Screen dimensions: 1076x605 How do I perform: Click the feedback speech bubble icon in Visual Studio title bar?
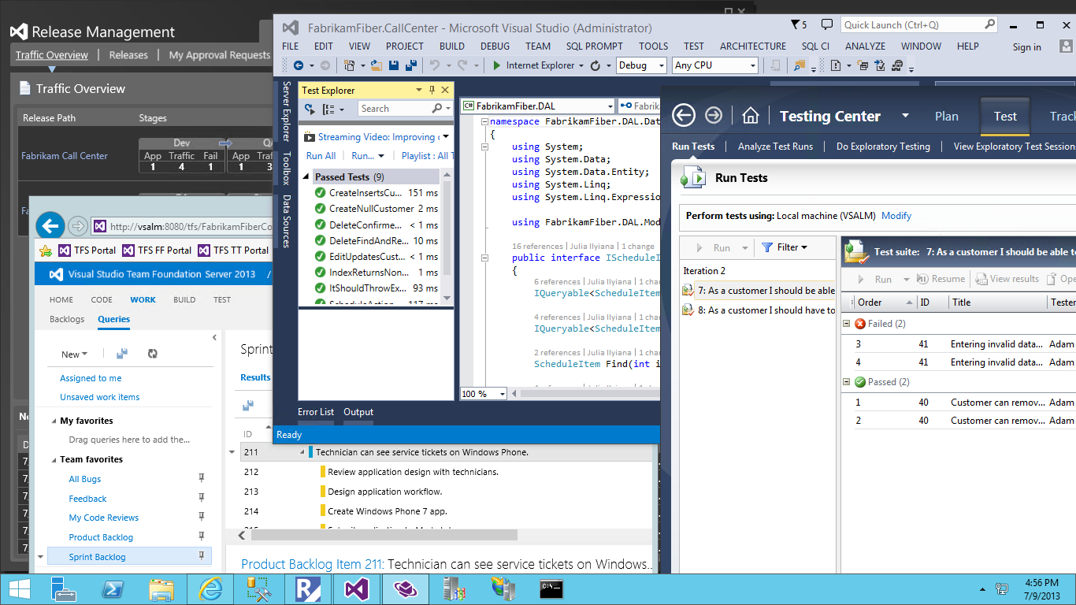[x=826, y=24]
